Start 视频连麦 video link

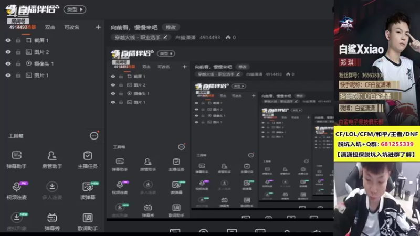[17, 191]
